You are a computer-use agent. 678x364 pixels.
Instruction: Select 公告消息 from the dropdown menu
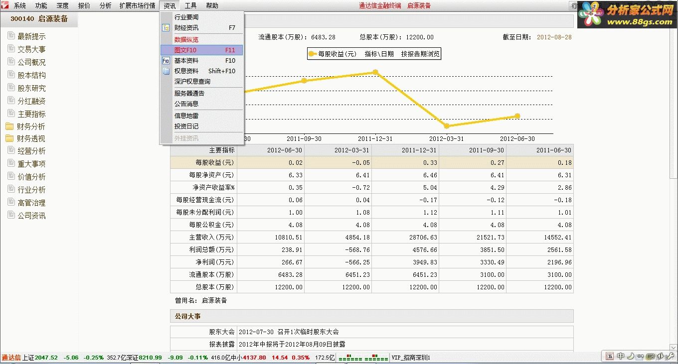click(x=201, y=104)
